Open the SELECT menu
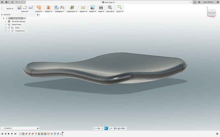The image size is (220, 137). point(120,11)
